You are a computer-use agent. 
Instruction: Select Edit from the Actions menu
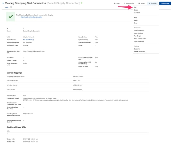tap(135, 7)
